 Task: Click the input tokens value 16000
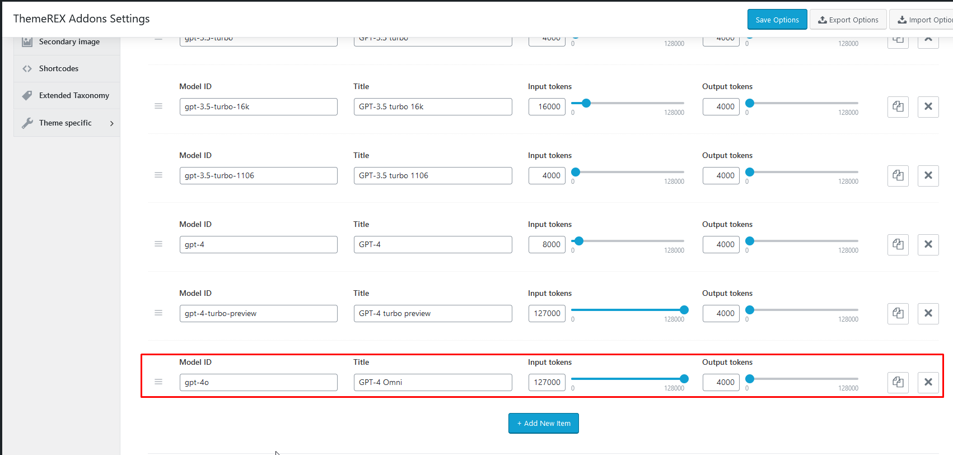click(x=547, y=106)
